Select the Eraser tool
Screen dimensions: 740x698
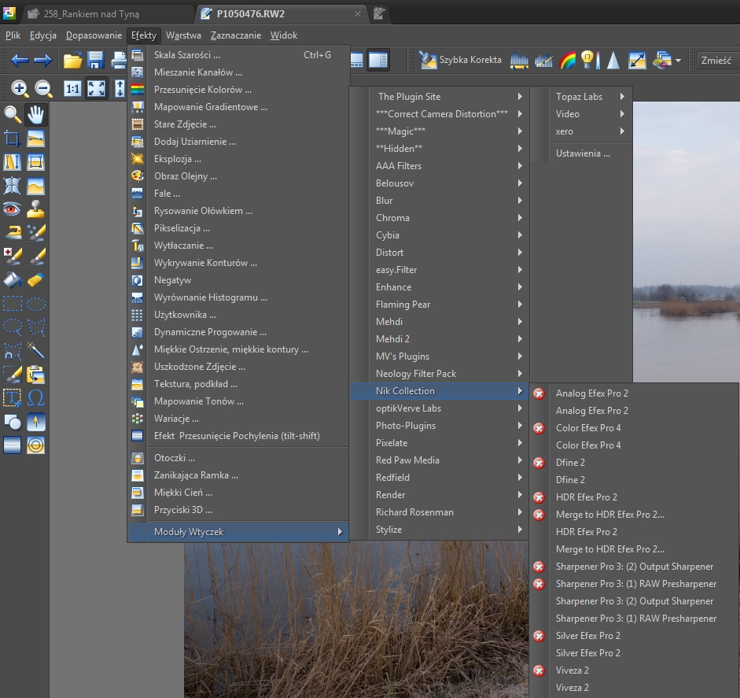pyautogui.click(x=36, y=279)
